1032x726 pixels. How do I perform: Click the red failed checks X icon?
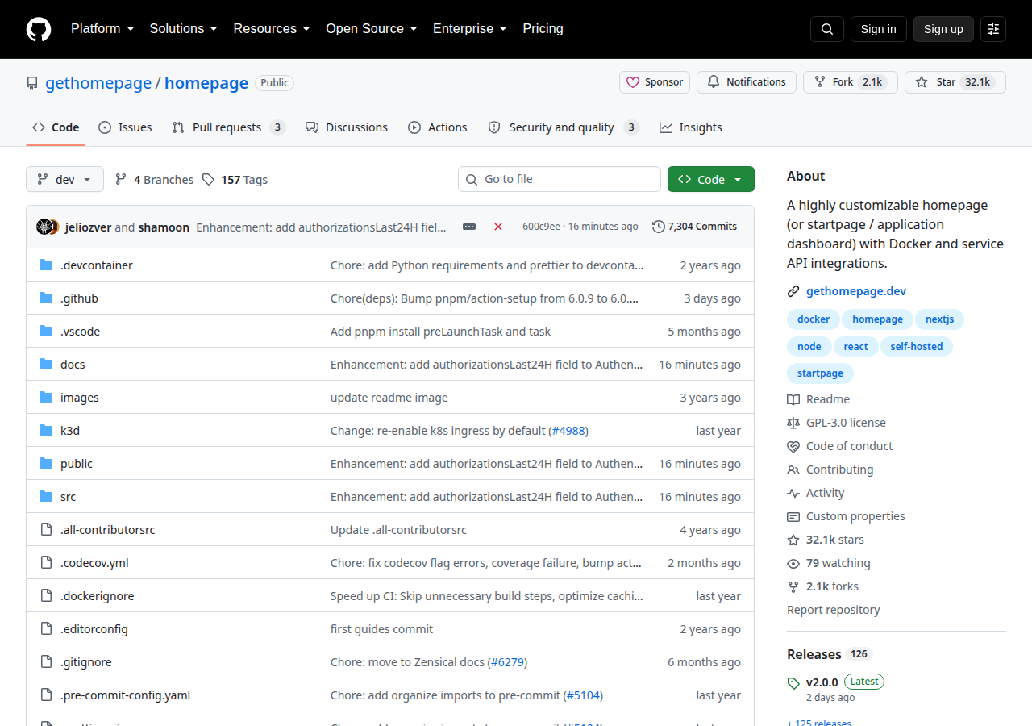click(x=498, y=227)
